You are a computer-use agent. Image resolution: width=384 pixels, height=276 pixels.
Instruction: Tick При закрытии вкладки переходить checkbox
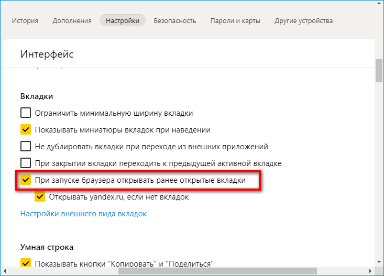coord(26,163)
